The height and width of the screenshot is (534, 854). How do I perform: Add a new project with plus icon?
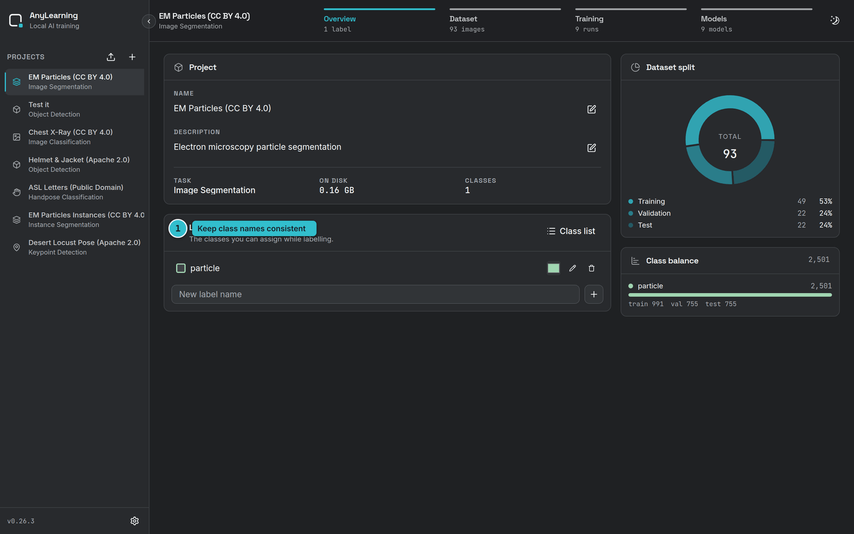132,57
